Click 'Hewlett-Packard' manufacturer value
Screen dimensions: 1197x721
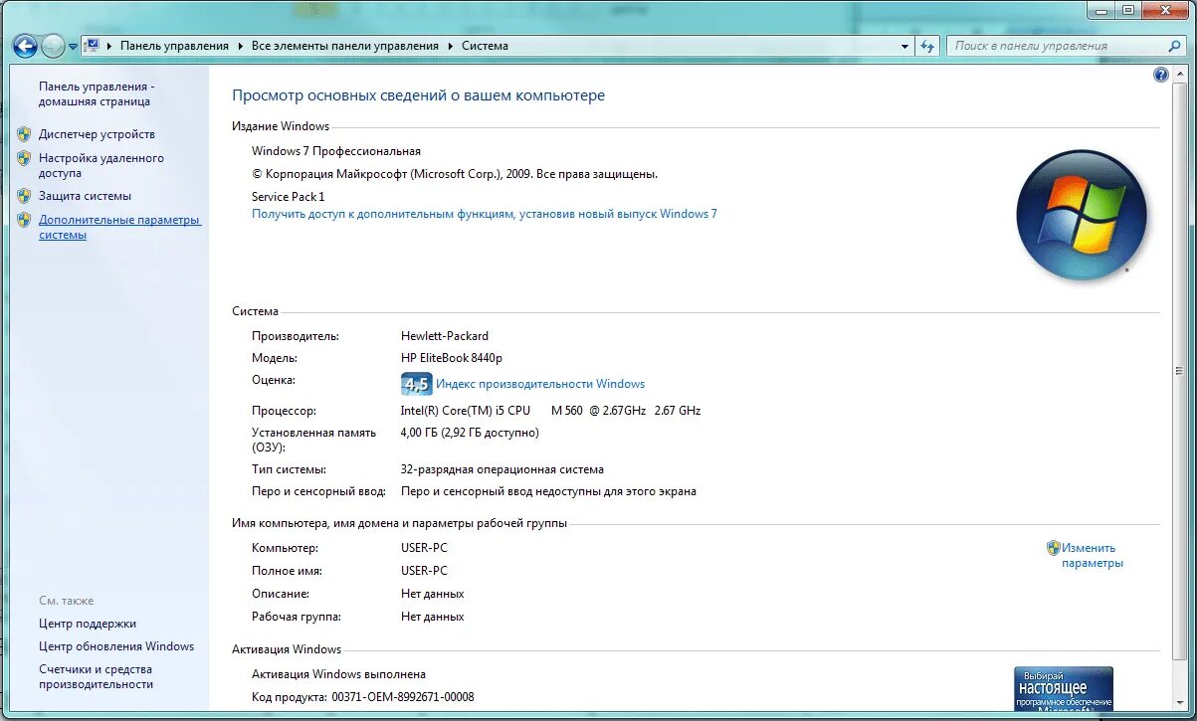445,336
